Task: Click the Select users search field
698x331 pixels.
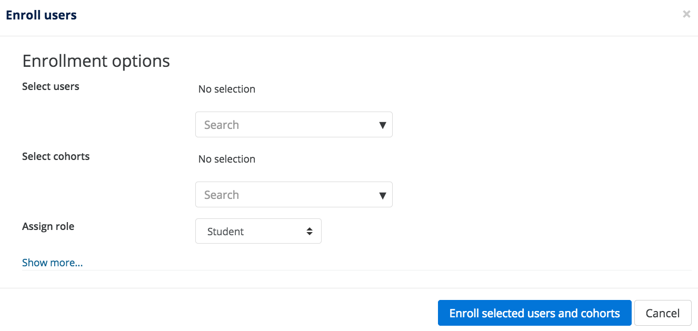Action: click(294, 125)
